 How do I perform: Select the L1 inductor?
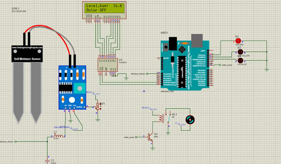tap(58, 136)
